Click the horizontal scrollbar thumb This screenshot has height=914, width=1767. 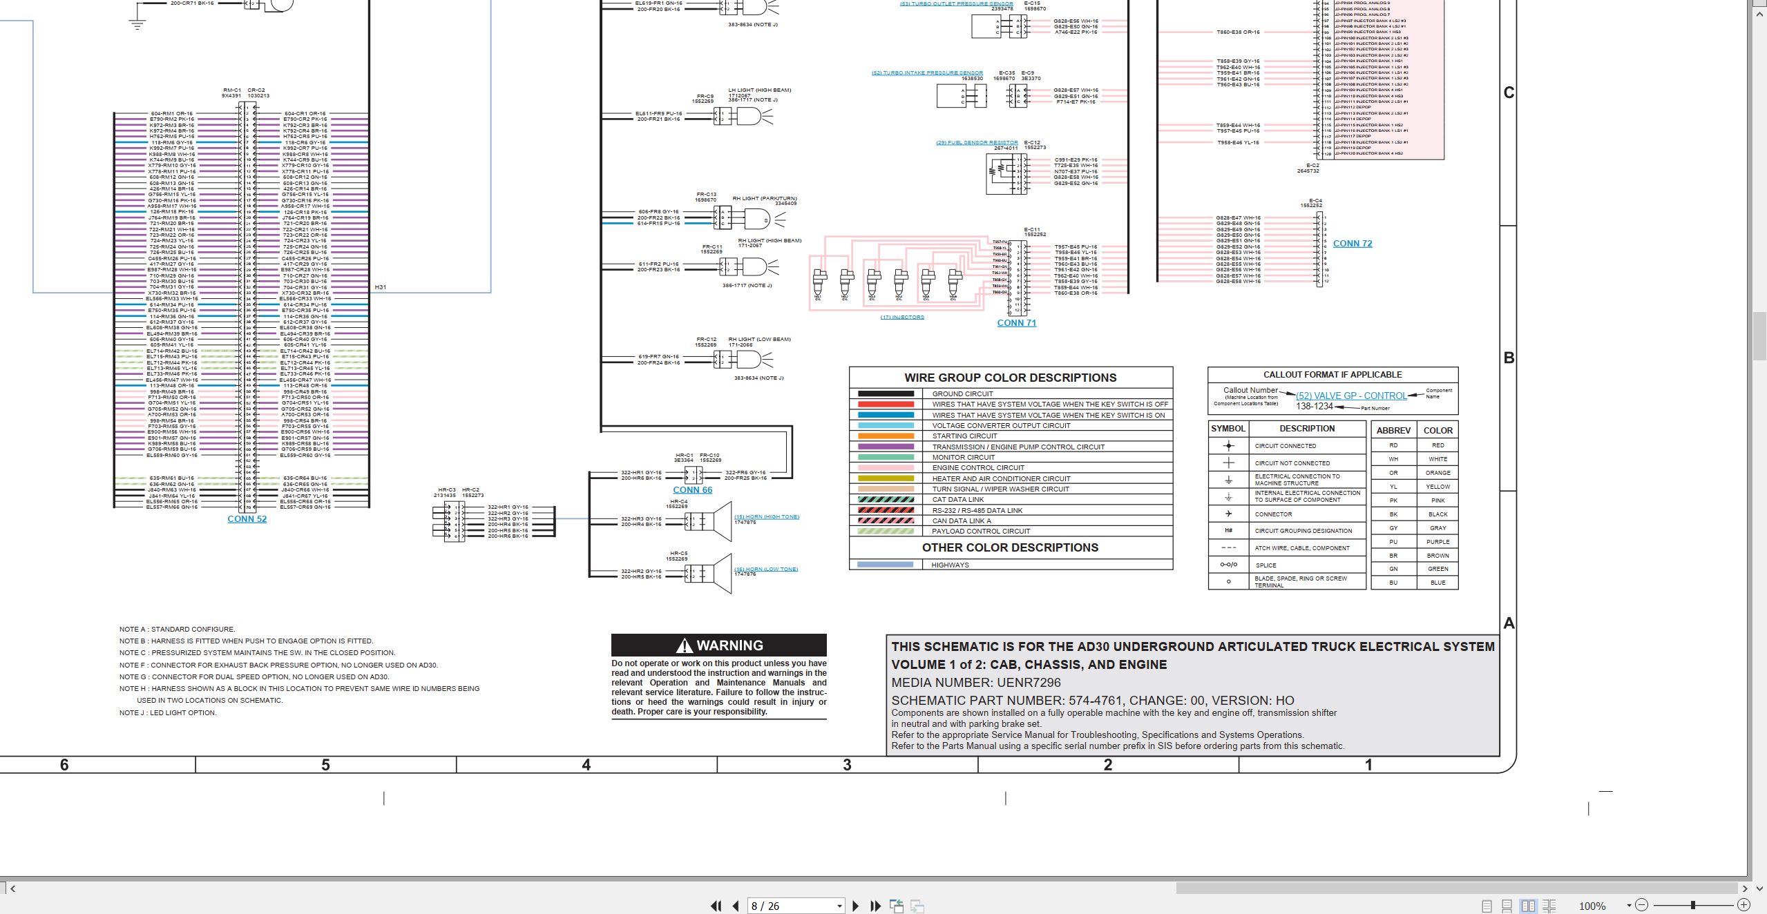click(1456, 888)
